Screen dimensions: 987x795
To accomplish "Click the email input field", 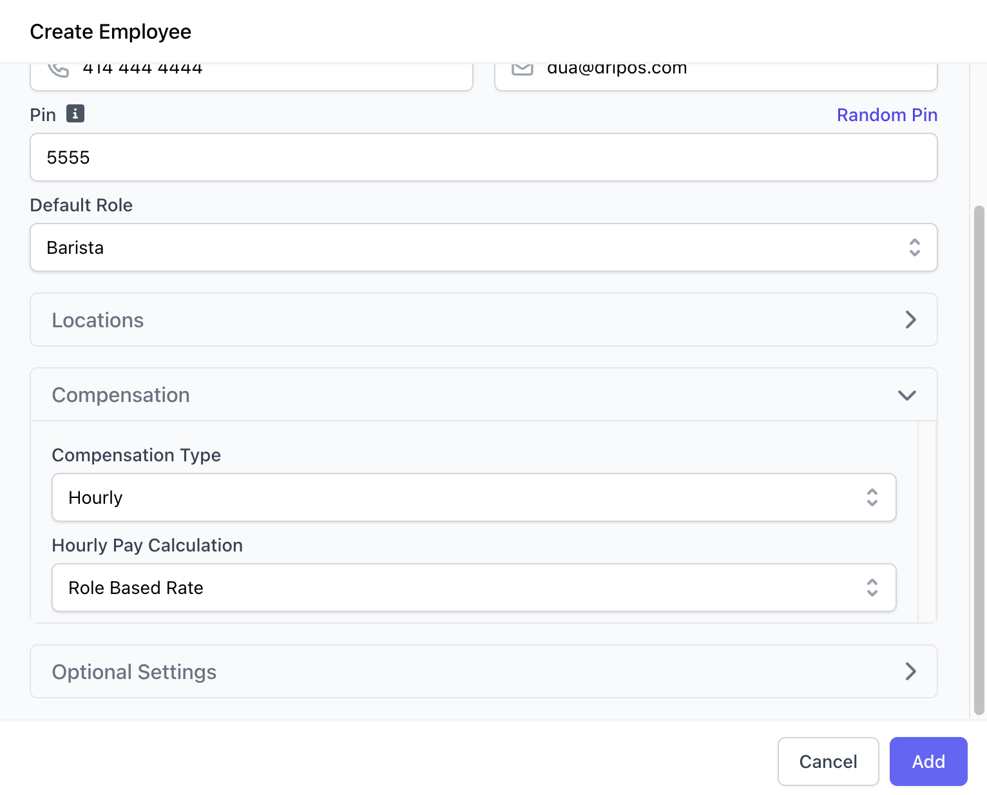I will pyautogui.click(x=716, y=76).
